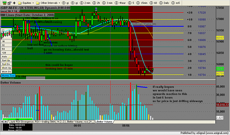Switch to the 3 min interval
The width and height of the screenshot is (230, 135).
107,3
